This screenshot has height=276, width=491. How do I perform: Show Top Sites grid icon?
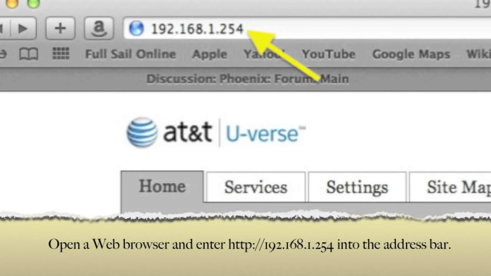pos(61,54)
